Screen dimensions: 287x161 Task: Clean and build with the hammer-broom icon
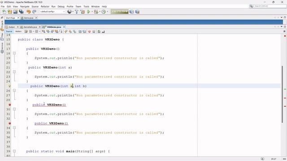83,12
